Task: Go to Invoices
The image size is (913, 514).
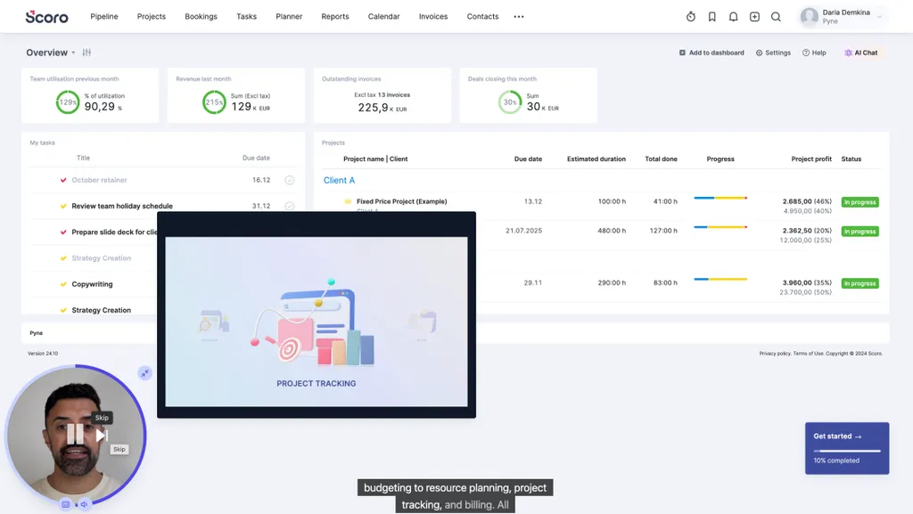Action: 433,16
